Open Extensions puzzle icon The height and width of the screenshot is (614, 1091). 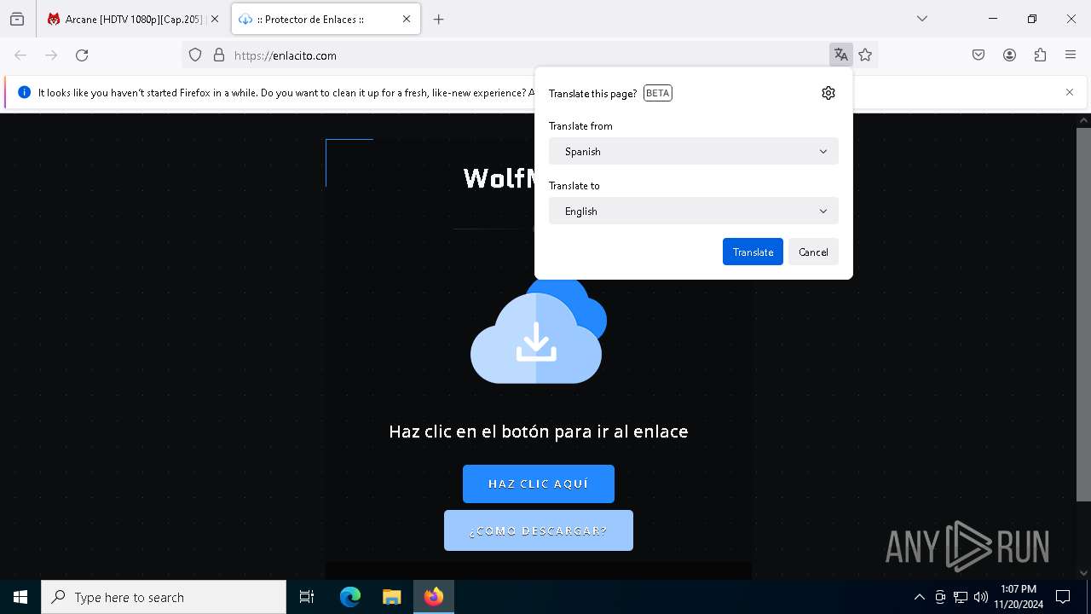pos(1040,55)
